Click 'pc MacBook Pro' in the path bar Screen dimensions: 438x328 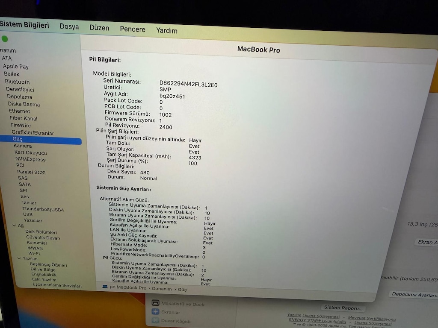pyautogui.click(x=128, y=287)
